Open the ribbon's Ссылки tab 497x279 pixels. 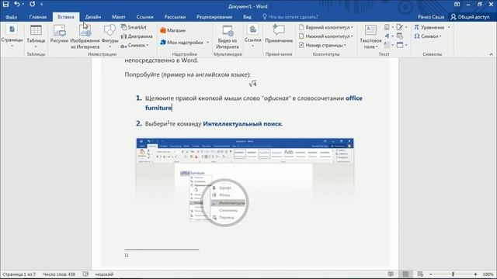(x=144, y=17)
